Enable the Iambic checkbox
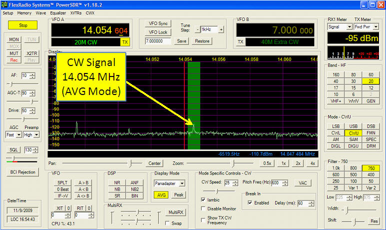The image size is (386, 230). [203, 199]
